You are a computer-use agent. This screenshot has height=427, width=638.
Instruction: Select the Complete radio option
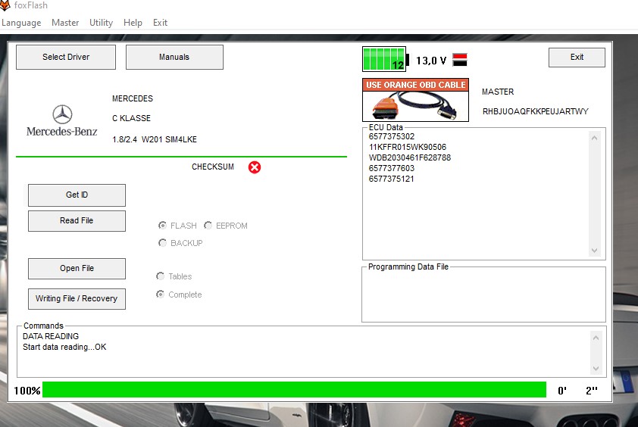(x=161, y=295)
